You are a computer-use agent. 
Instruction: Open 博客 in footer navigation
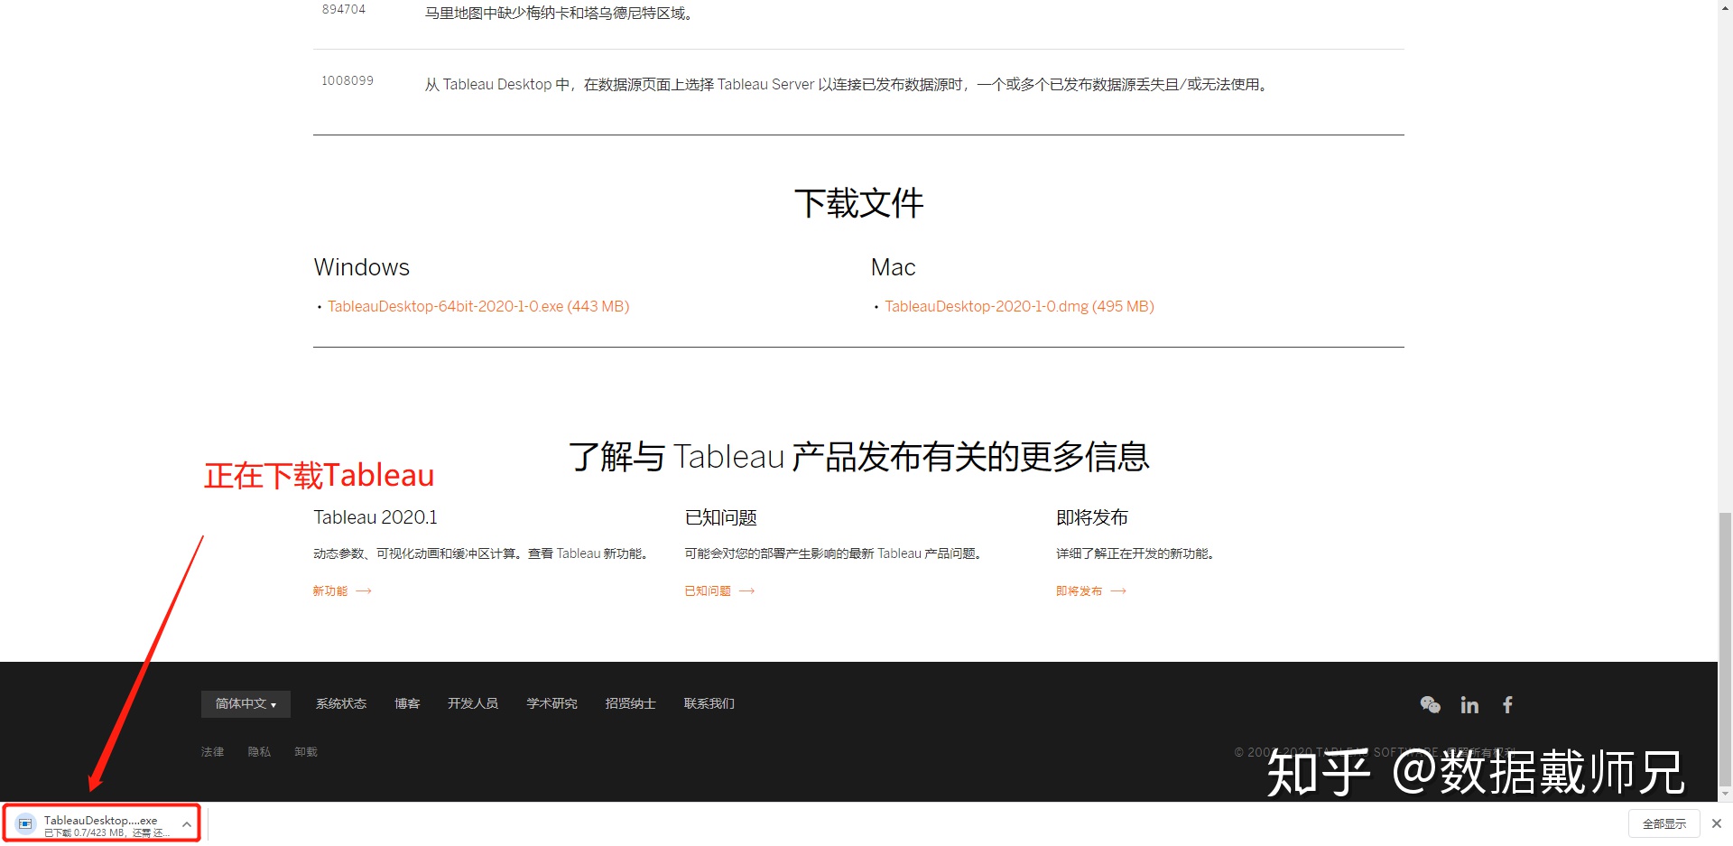point(407,704)
